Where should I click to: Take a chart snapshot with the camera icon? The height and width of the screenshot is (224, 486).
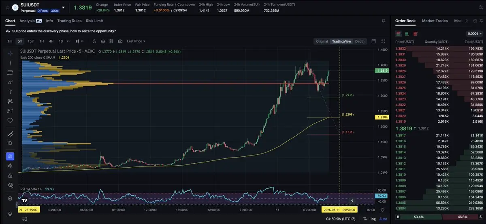point(120,41)
